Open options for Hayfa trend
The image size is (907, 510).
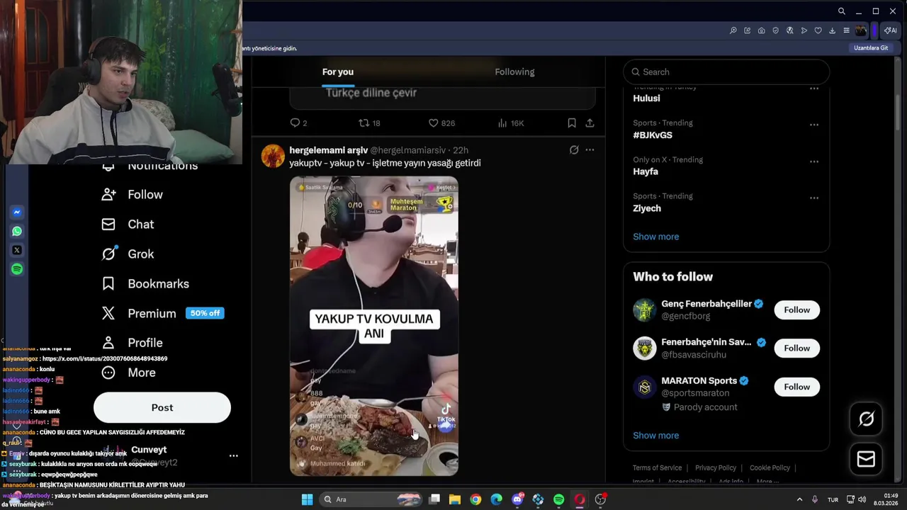click(814, 161)
